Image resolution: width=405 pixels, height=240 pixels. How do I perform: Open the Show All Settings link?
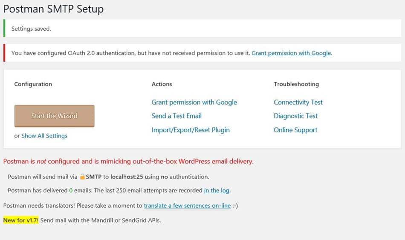44,136
